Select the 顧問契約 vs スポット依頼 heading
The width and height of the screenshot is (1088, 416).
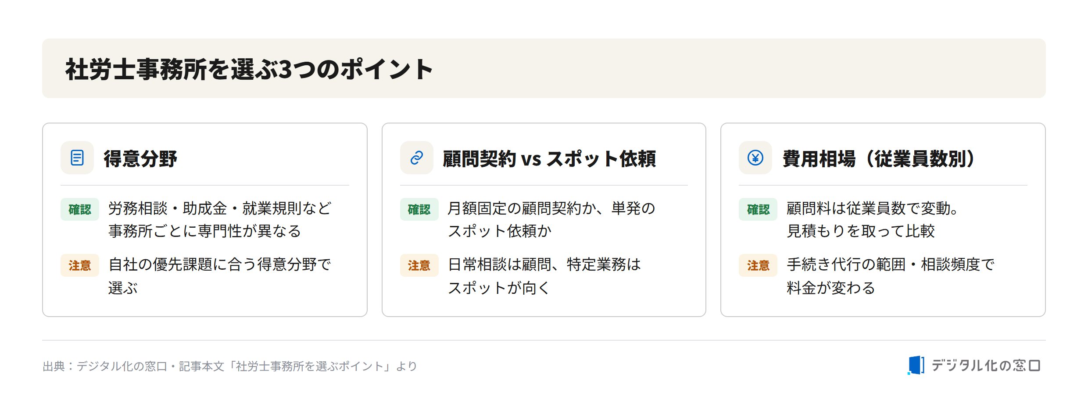(x=549, y=159)
